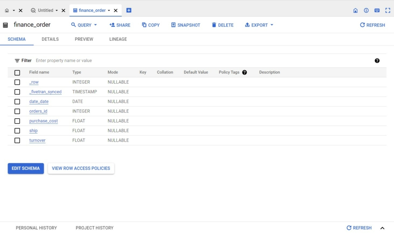Click the SHARE button
This screenshot has width=394, height=234.
pyautogui.click(x=120, y=25)
